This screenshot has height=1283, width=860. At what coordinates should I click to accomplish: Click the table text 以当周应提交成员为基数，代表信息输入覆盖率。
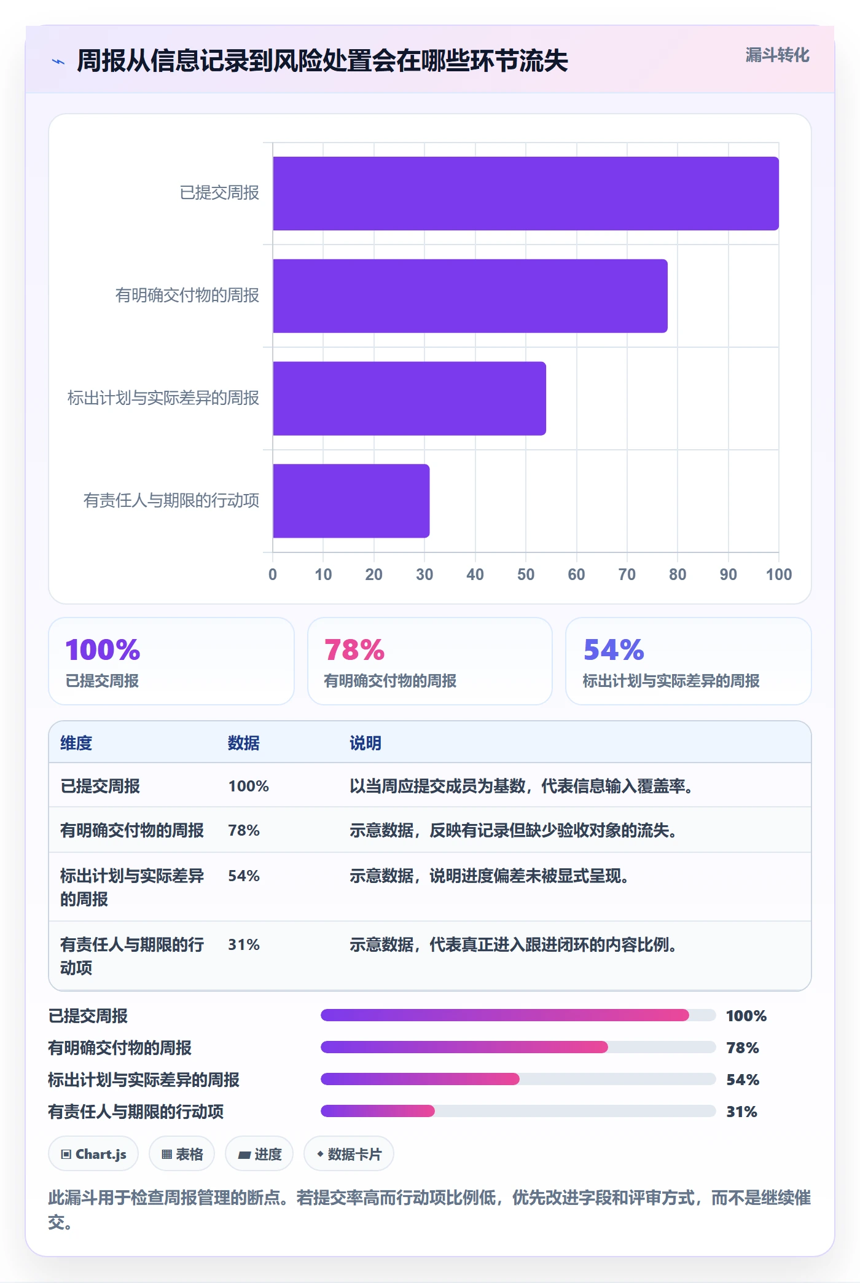tap(522, 786)
